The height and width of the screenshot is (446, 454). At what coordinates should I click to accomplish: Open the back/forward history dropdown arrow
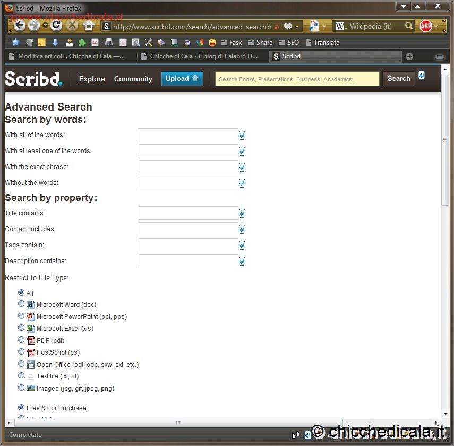(x=45, y=26)
